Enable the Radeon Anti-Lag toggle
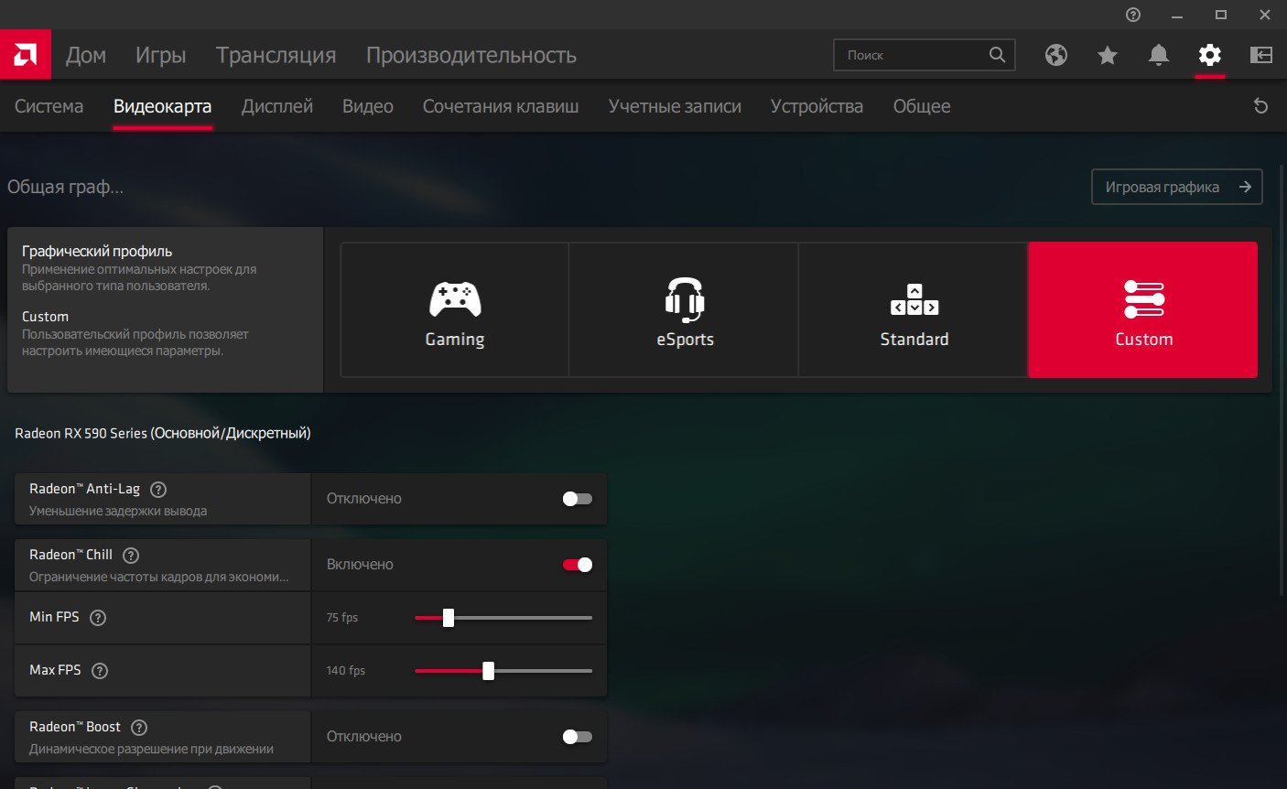The height and width of the screenshot is (789, 1287). click(577, 499)
